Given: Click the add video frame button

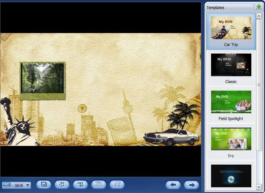Looking at the screenshot, I should point(117,184).
